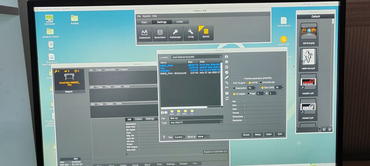
Task: Open the Special menu
Action: [146, 16]
